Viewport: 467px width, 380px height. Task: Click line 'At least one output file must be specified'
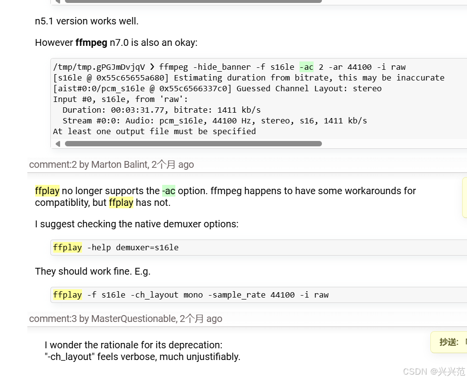[x=154, y=131]
